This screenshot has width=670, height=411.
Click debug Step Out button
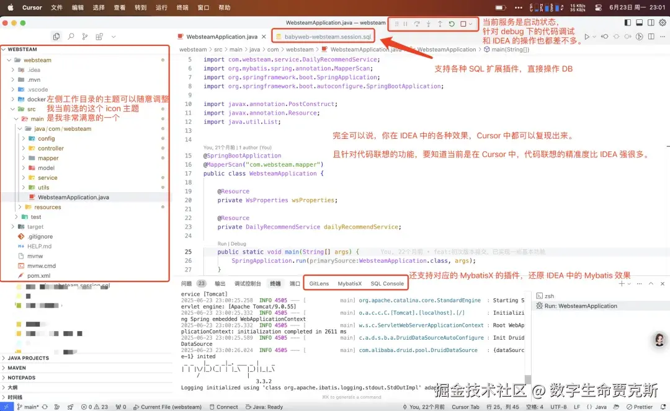pos(440,24)
